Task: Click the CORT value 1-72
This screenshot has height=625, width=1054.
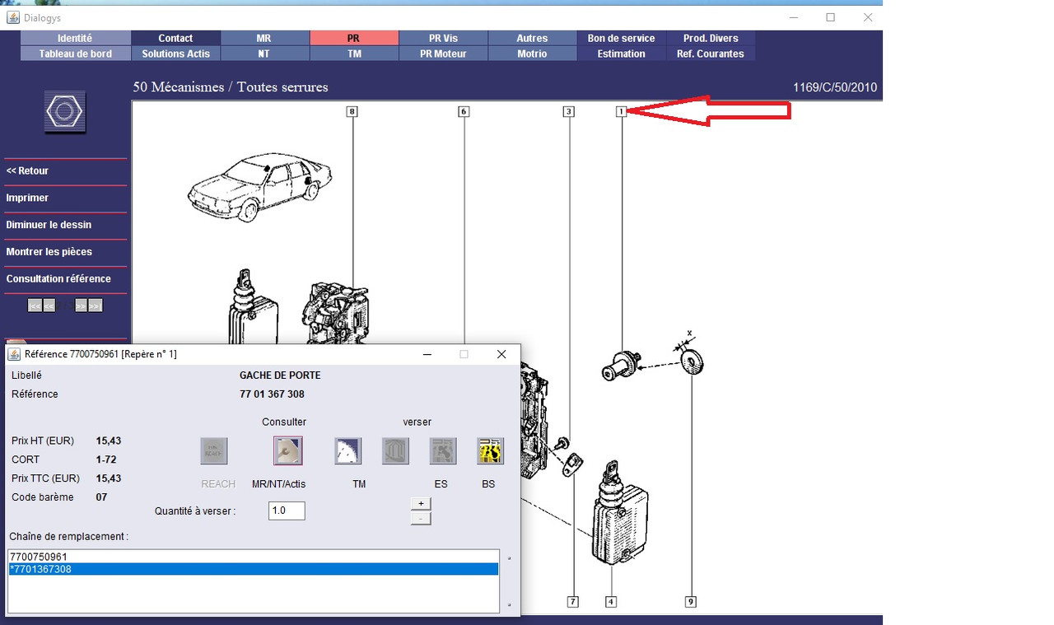Action: click(x=107, y=459)
